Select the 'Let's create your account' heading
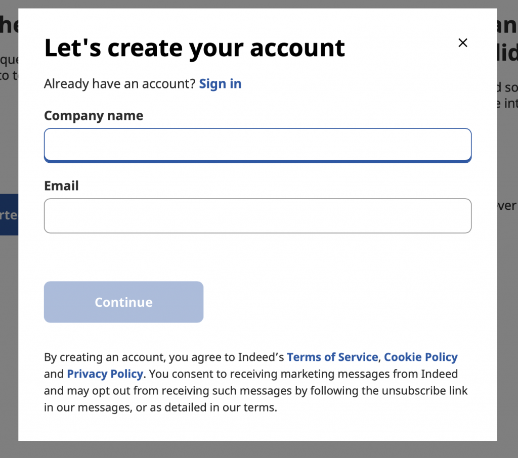The height and width of the screenshot is (458, 518). pyautogui.click(x=194, y=48)
